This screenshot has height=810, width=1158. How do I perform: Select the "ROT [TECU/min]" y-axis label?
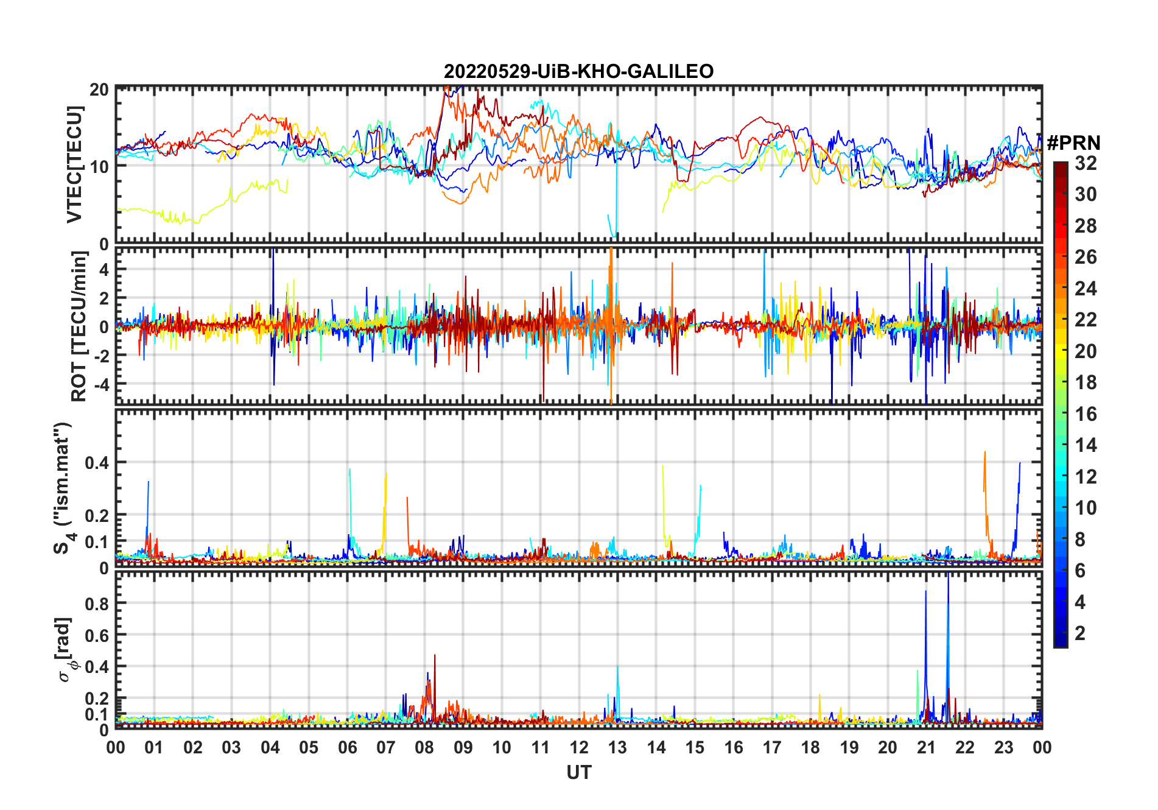(x=79, y=326)
